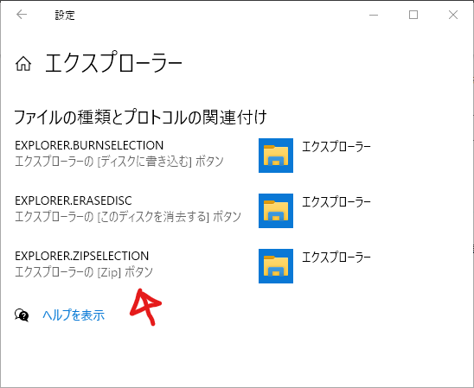Go back using the back arrow
This screenshot has height=388, width=474.
22,15
